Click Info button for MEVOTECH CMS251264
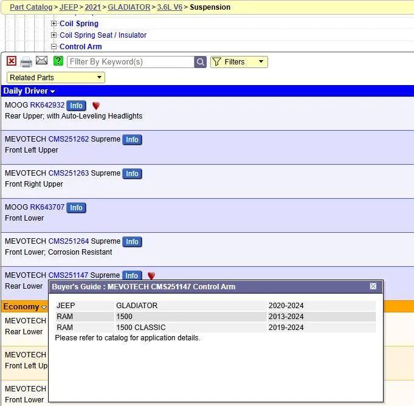The width and height of the screenshot is (414, 406). tap(132, 242)
